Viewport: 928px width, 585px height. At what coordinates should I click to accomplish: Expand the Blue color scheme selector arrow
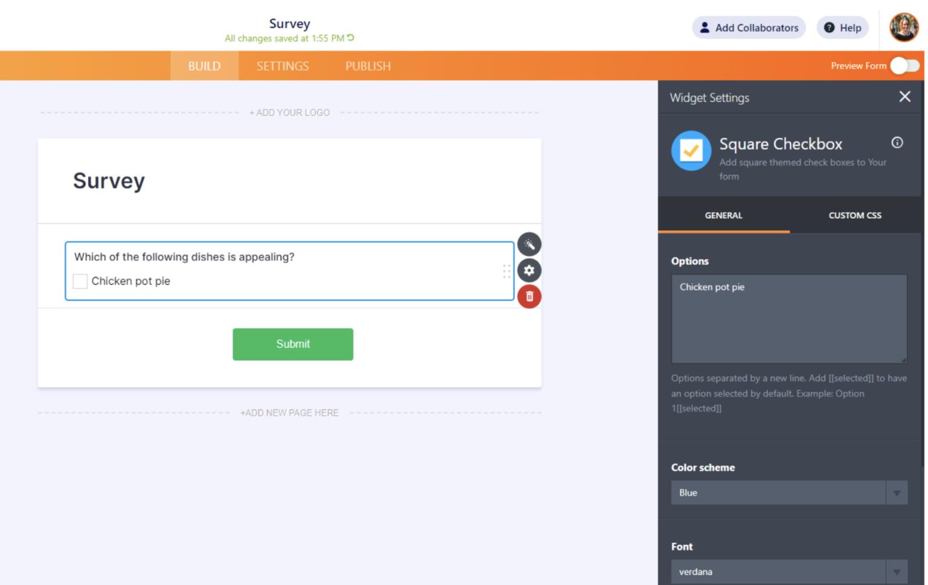897,493
